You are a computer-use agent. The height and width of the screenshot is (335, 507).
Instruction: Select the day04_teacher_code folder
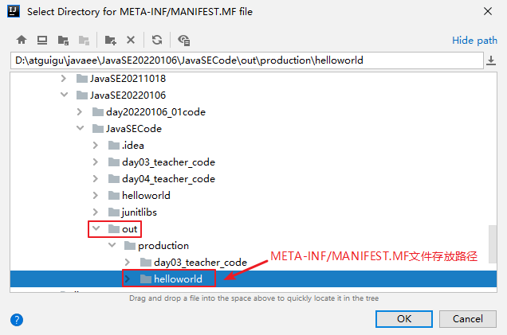tap(167, 179)
